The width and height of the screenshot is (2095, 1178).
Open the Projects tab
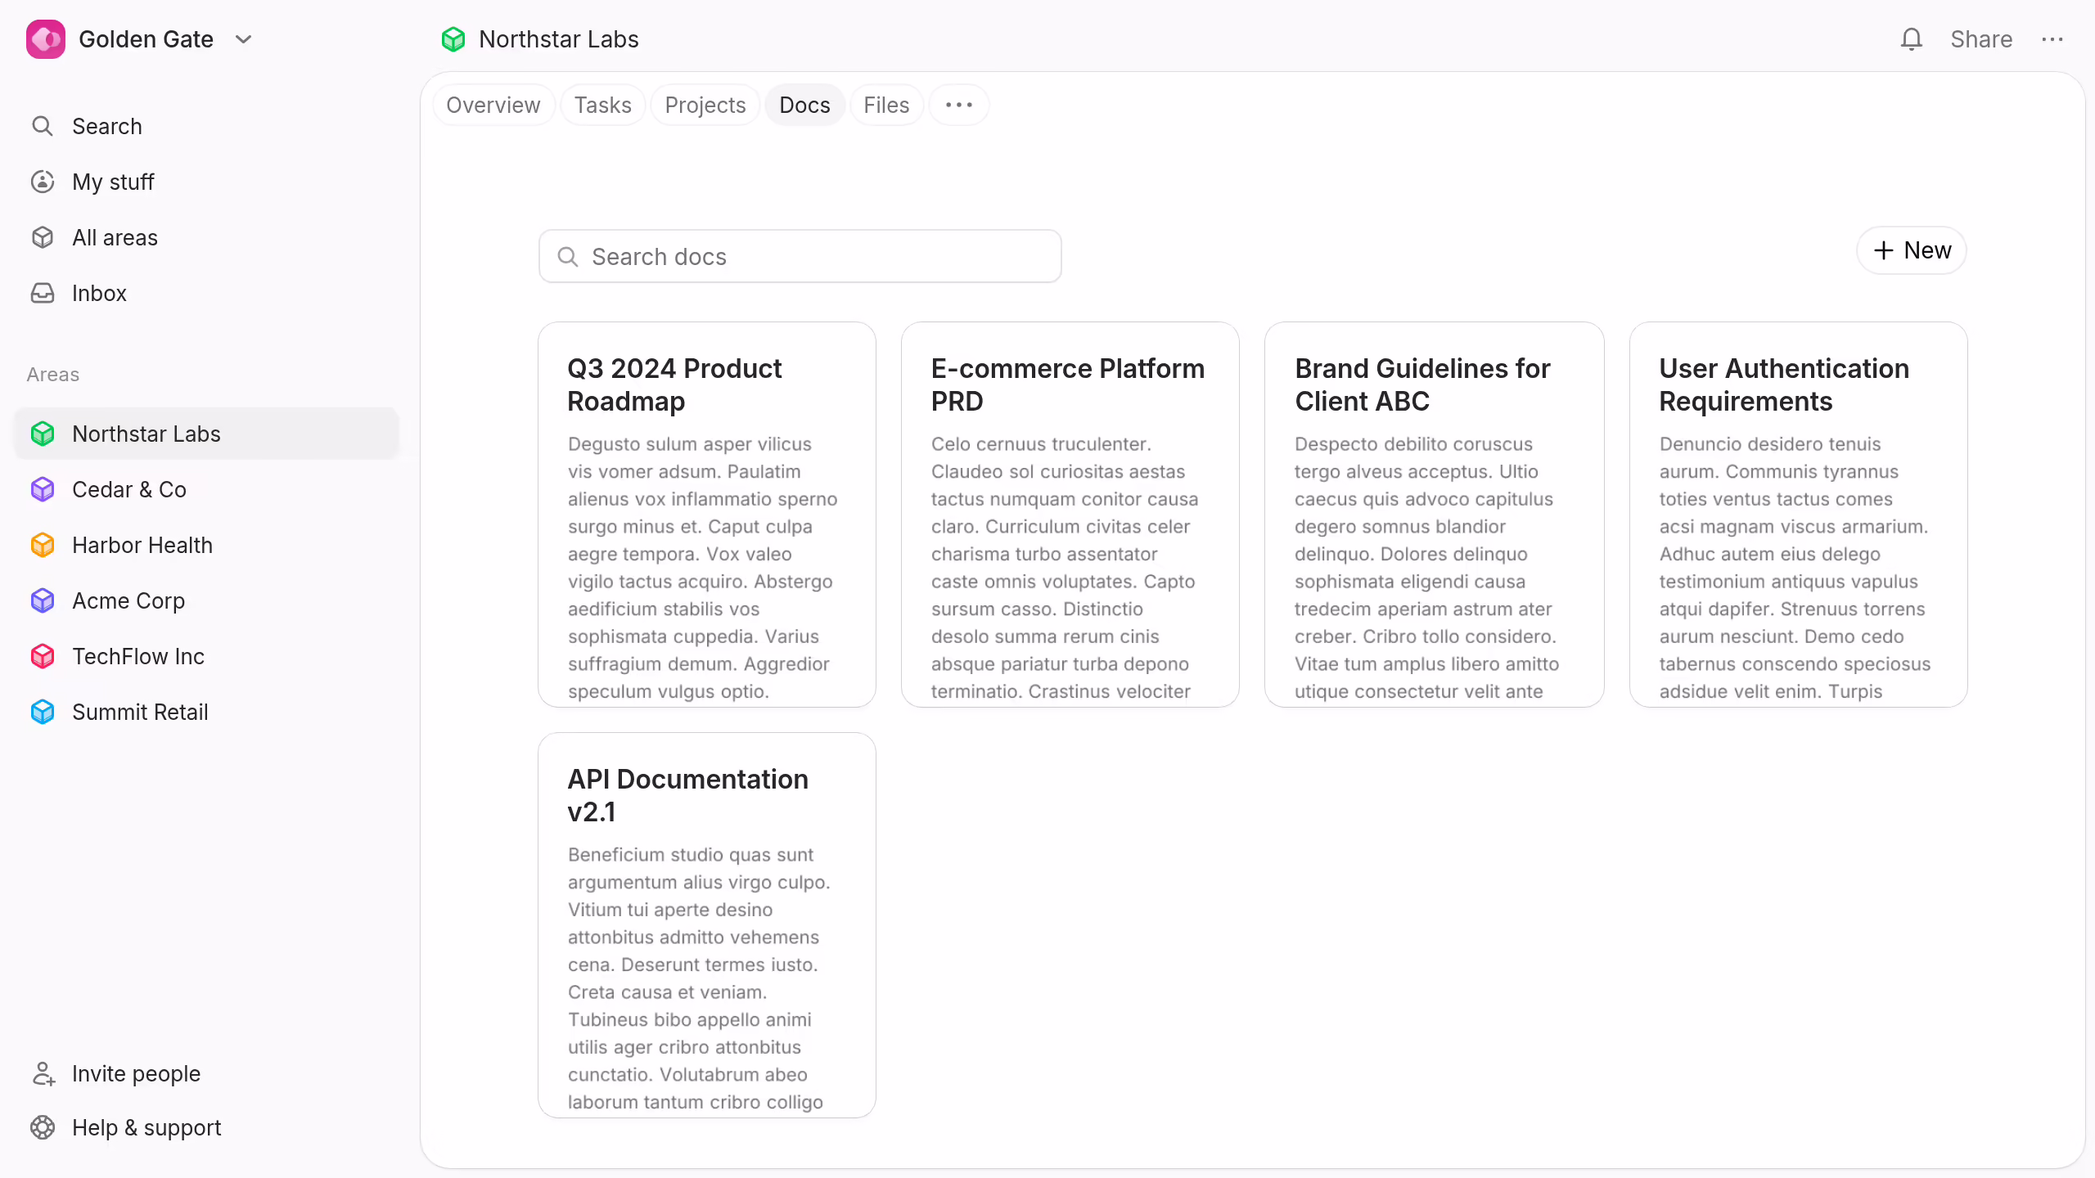[705, 105]
